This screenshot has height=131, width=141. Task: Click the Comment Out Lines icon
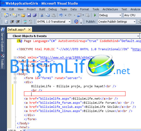25,22
